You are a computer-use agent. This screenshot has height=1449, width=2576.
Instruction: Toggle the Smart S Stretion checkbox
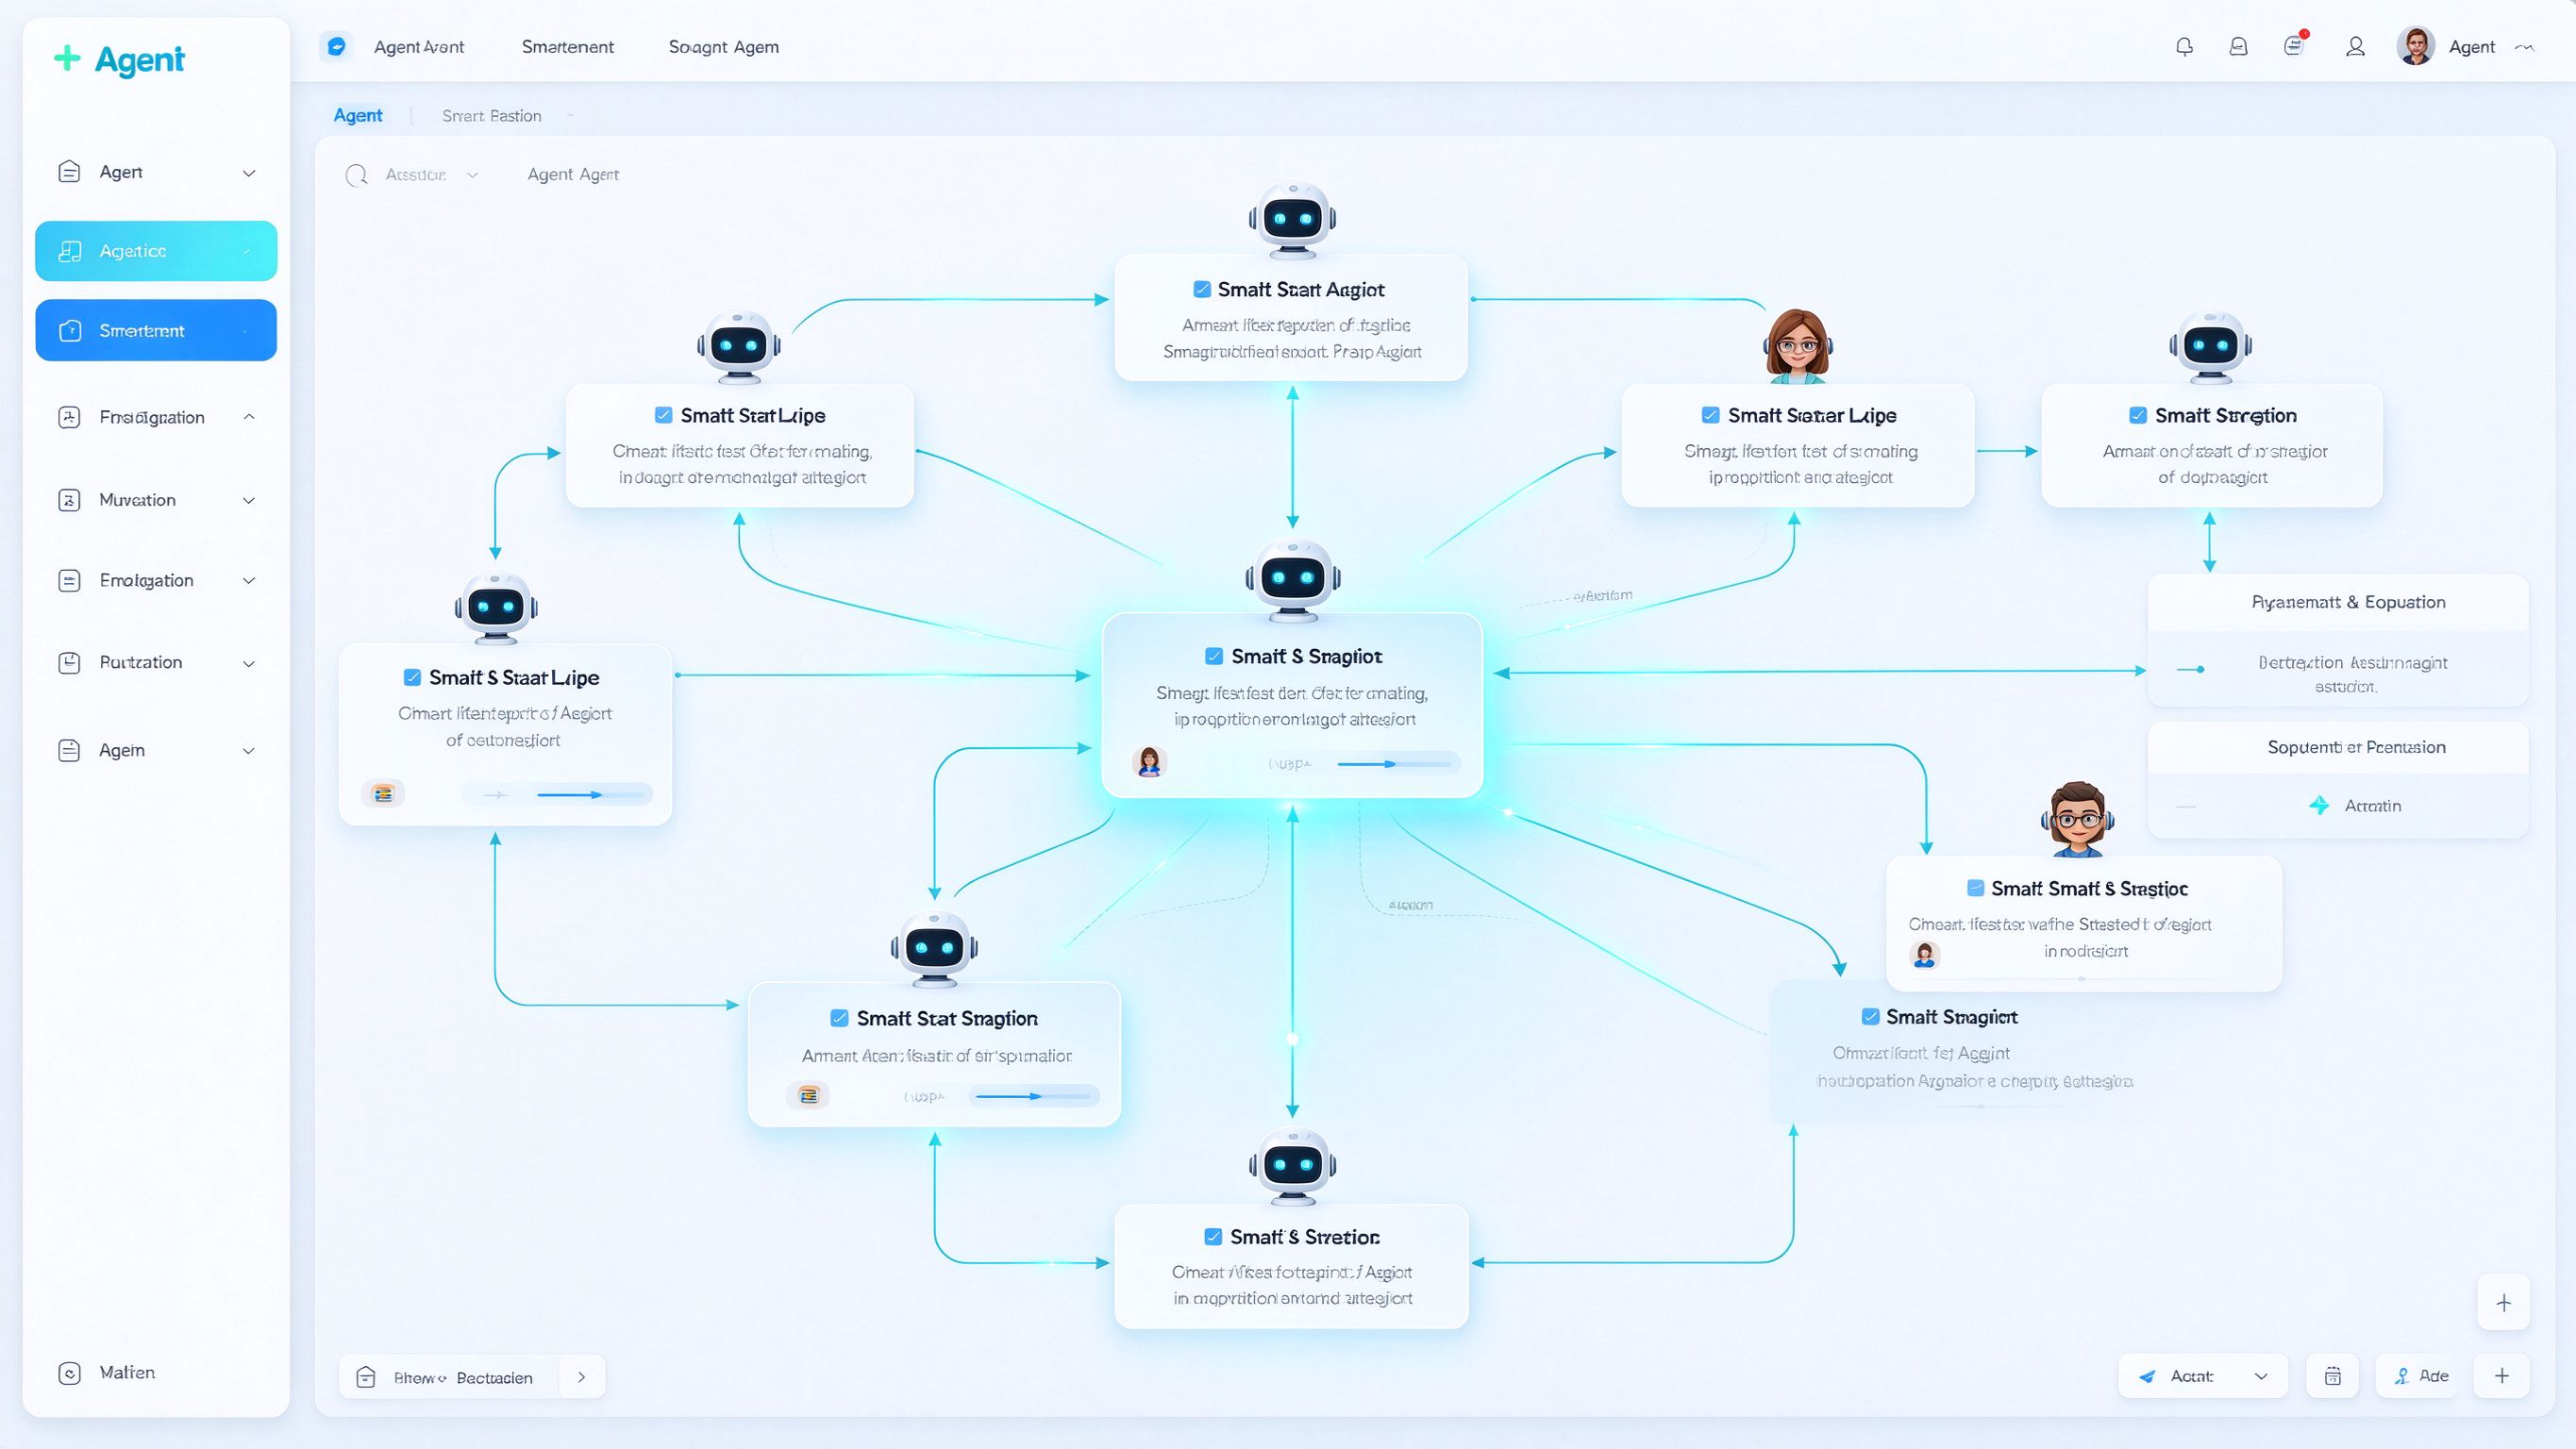click(1212, 1237)
